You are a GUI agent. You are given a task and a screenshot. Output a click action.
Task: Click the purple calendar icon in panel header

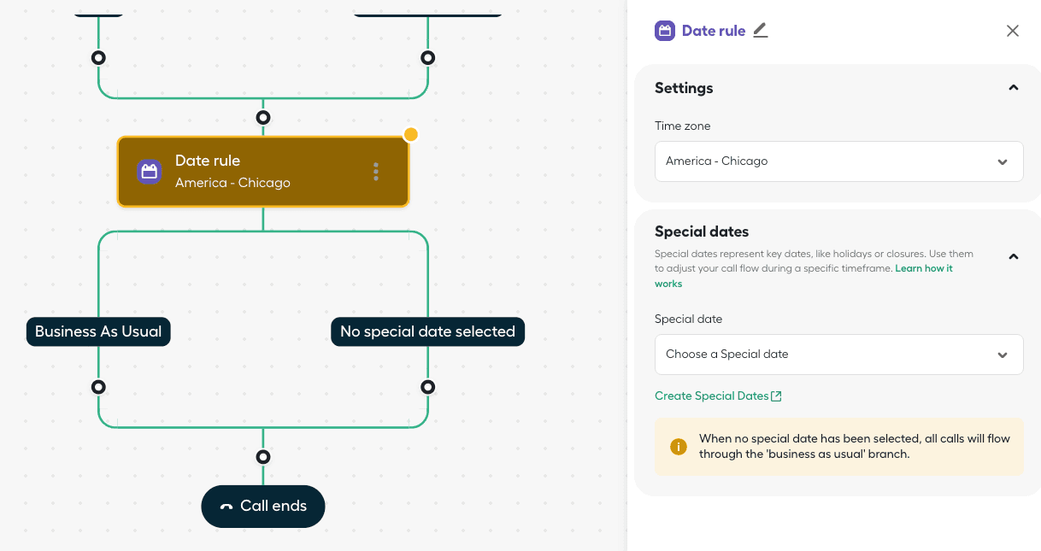[x=665, y=31]
